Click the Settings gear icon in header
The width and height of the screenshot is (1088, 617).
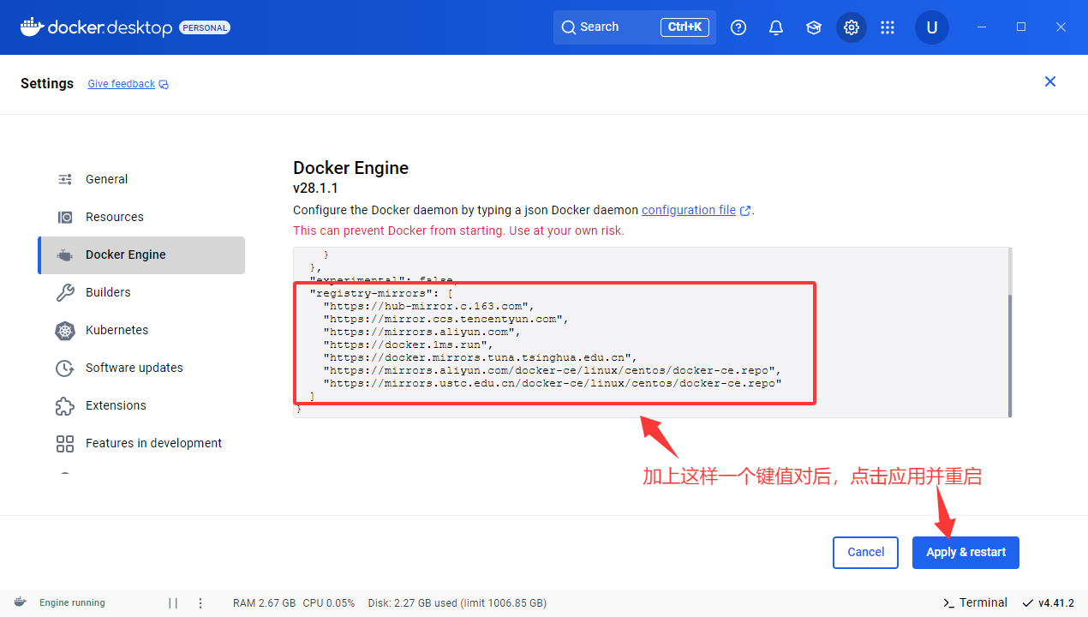pyautogui.click(x=852, y=27)
